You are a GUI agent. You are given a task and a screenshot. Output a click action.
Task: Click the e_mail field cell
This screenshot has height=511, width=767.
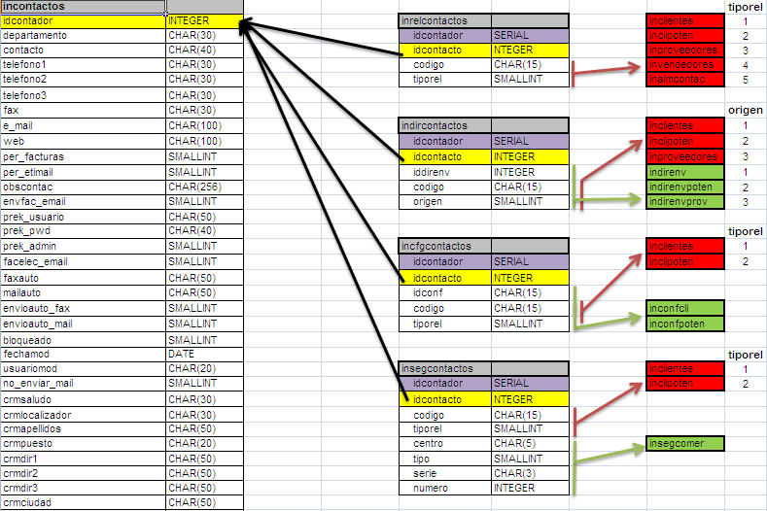pyautogui.click(x=83, y=126)
